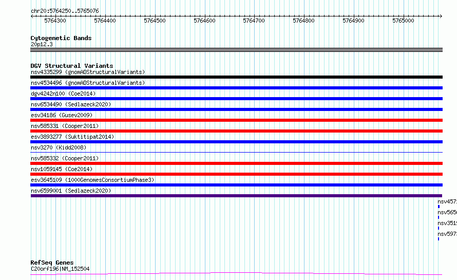
Task: Click variant label nsv6534490 (Sedlazeck2020)
Action: click(71, 104)
